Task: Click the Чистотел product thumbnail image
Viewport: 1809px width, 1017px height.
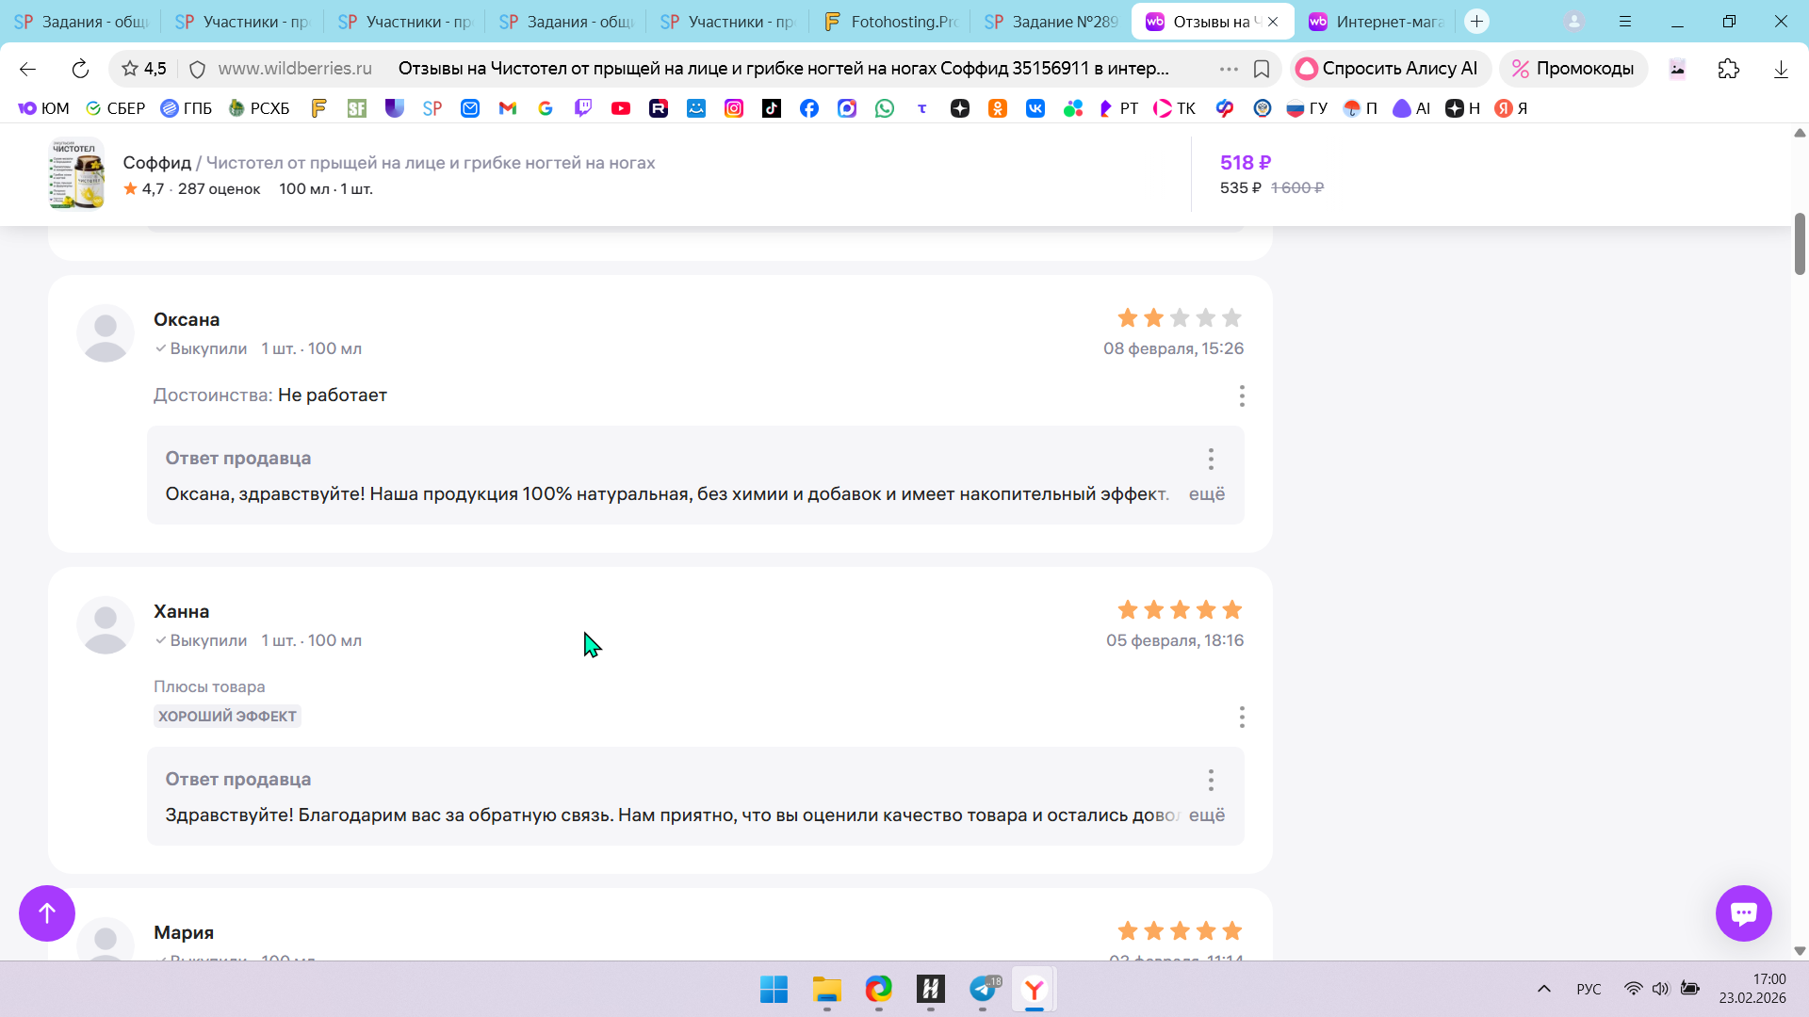Action: coord(76,174)
